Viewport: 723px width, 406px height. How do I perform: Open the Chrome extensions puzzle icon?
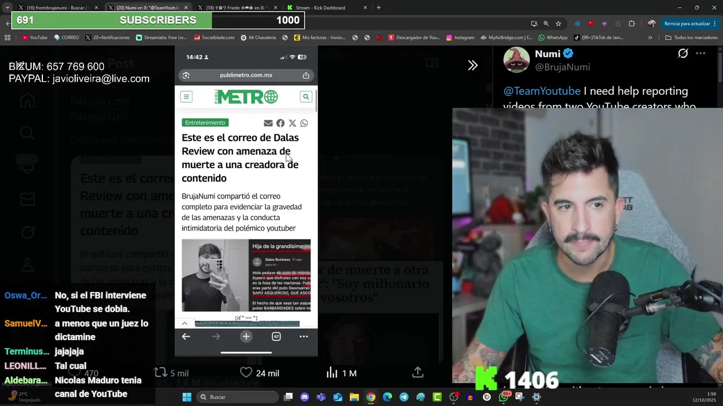[631, 24]
